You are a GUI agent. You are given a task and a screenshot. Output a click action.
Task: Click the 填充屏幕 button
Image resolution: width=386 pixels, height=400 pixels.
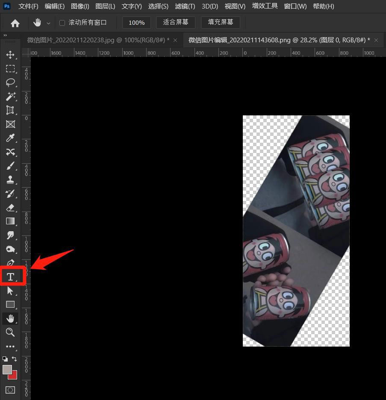(221, 22)
